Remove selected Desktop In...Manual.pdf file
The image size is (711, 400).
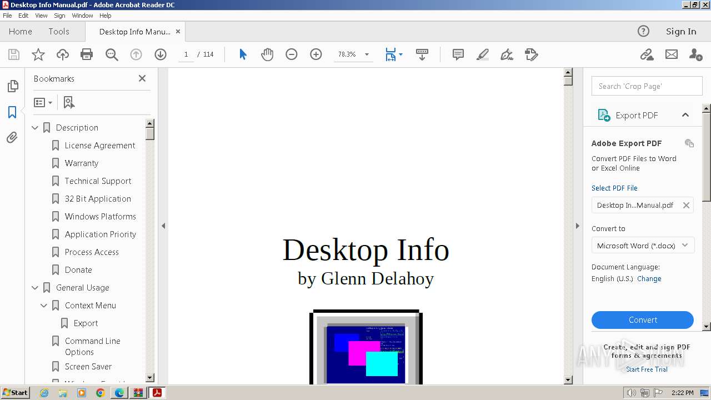(686, 205)
